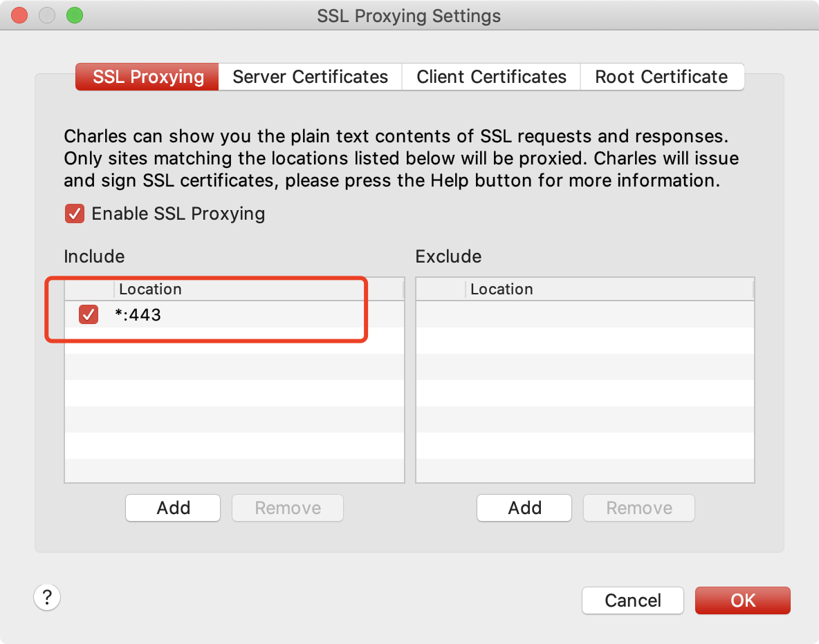Select the *:443 location row text
This screenshot has height=644, width=819.
[138, 315]
